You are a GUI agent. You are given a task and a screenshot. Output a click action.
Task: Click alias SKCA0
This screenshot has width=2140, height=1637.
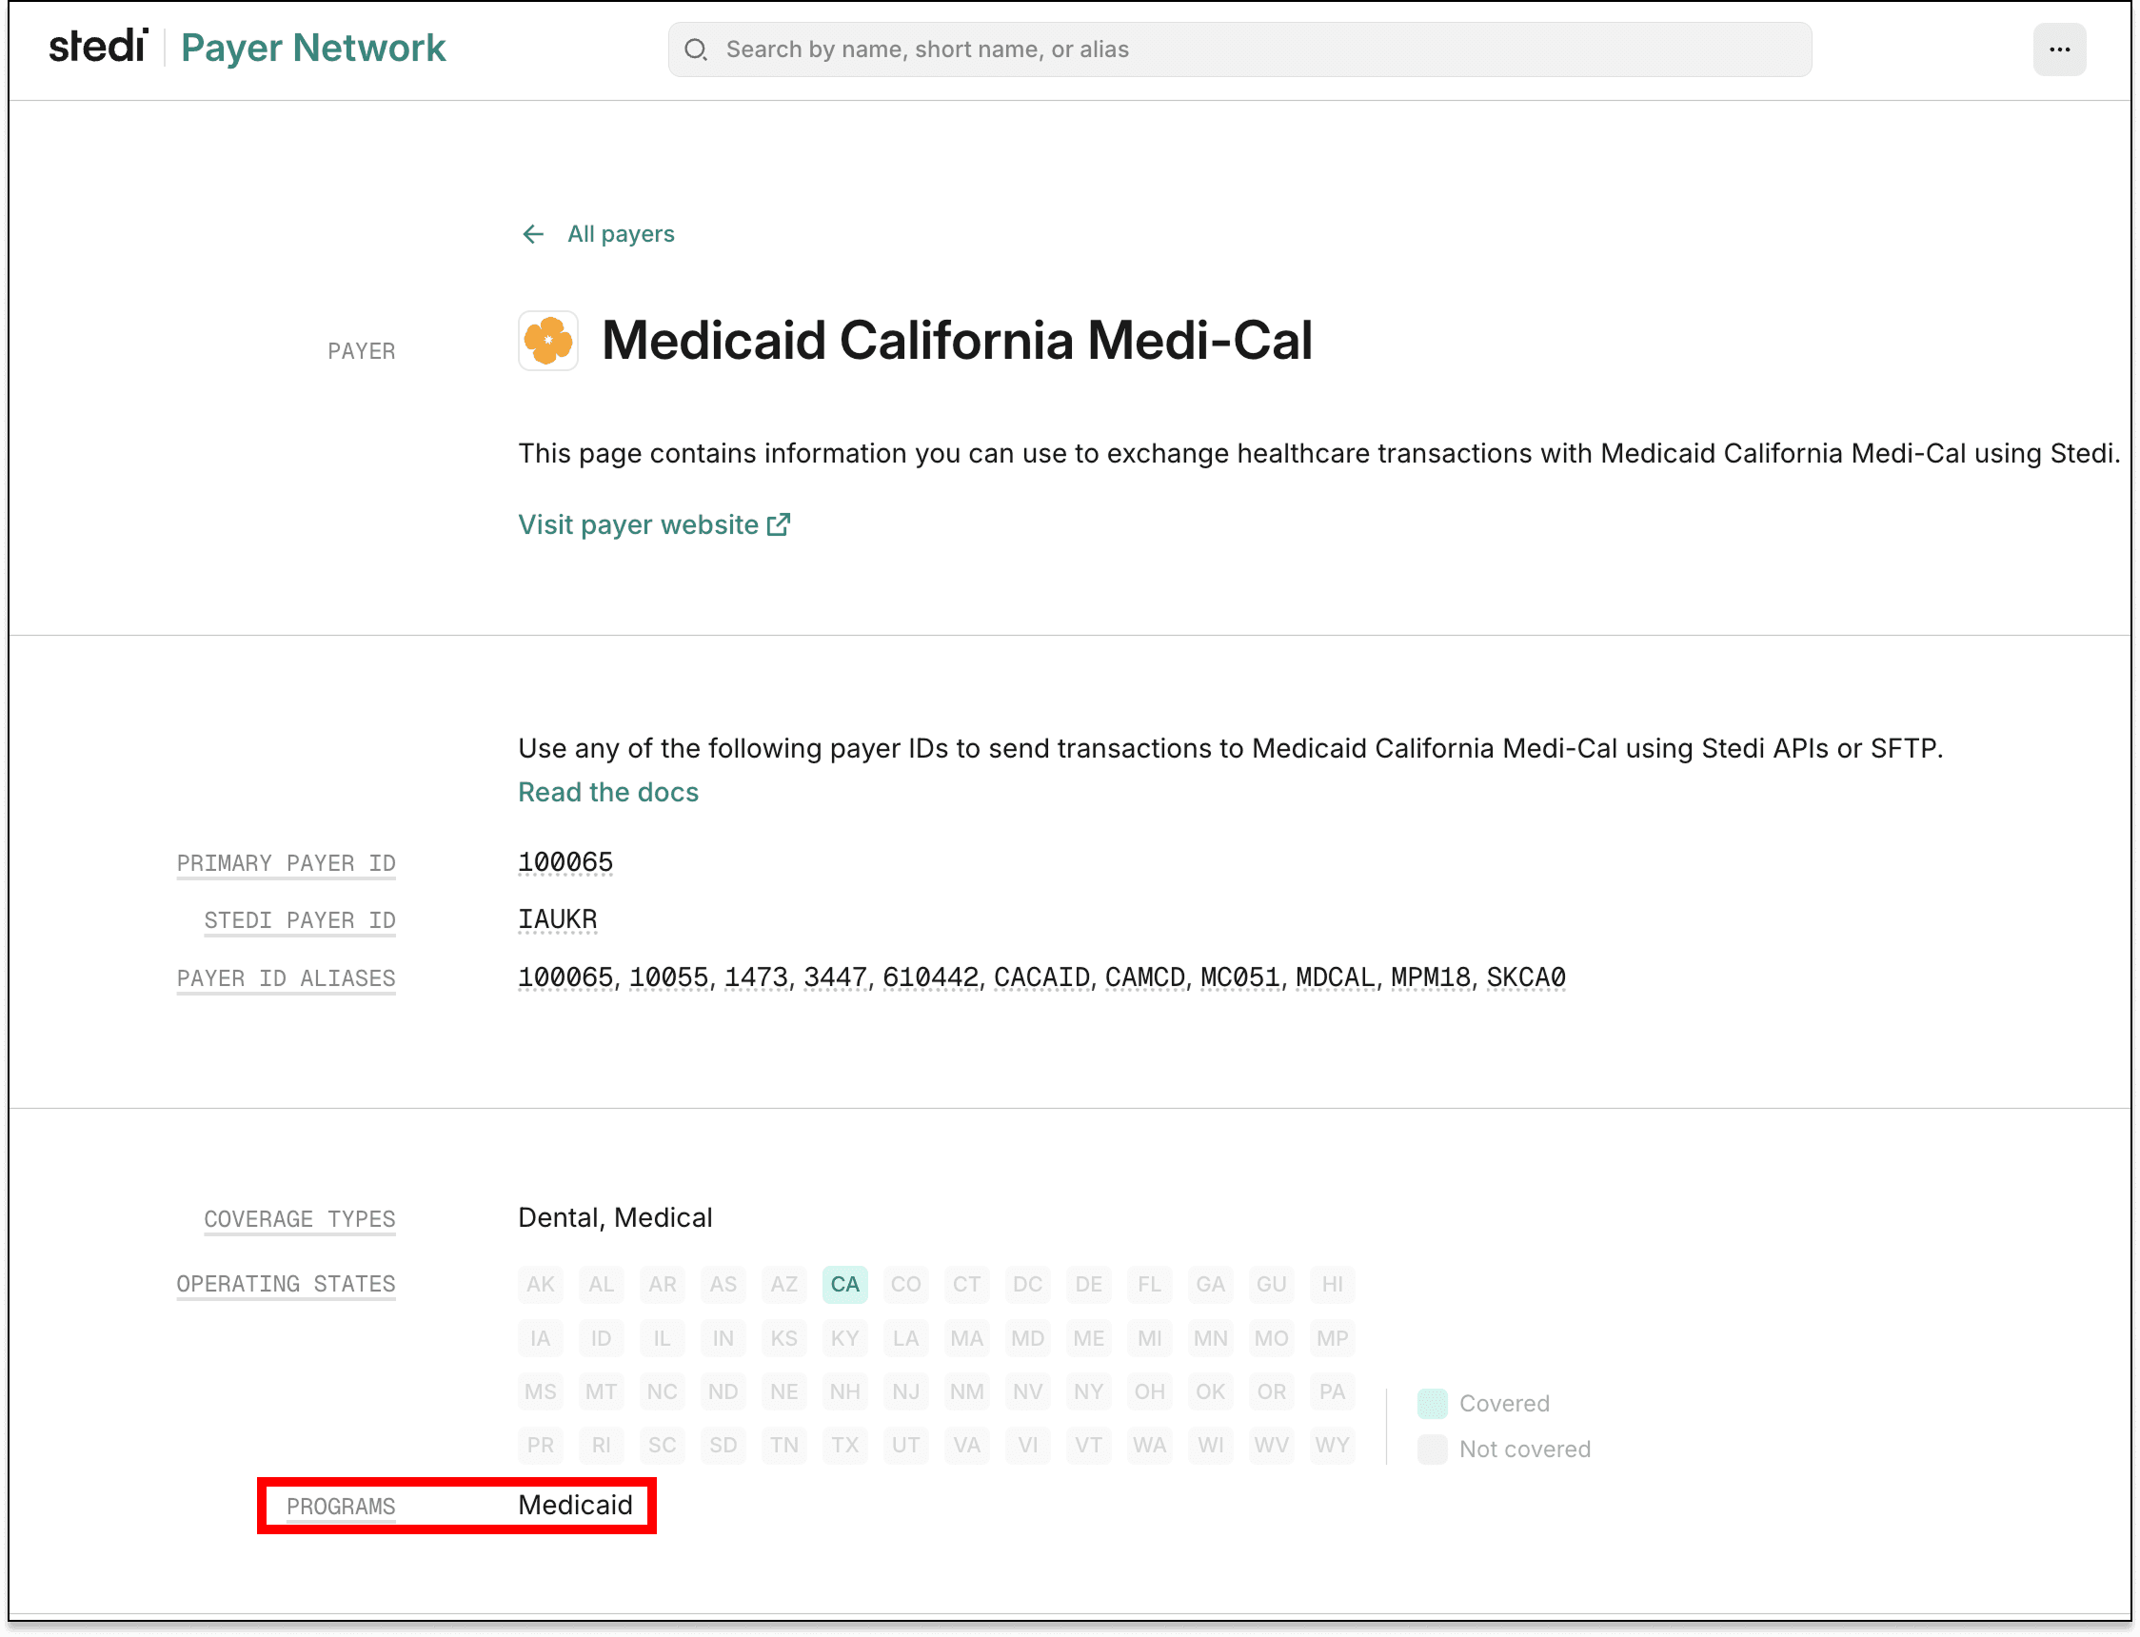pyautogui.click(x=1526, y=977)
